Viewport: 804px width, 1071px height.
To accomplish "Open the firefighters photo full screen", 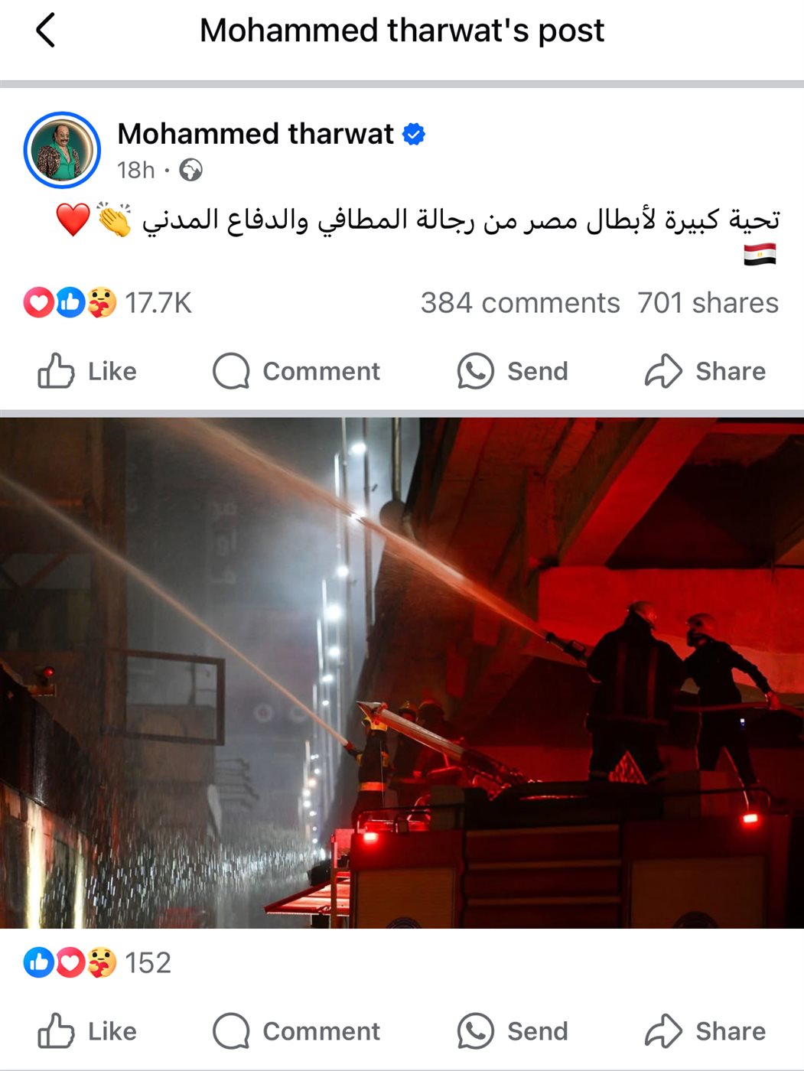I will [402, 673].
